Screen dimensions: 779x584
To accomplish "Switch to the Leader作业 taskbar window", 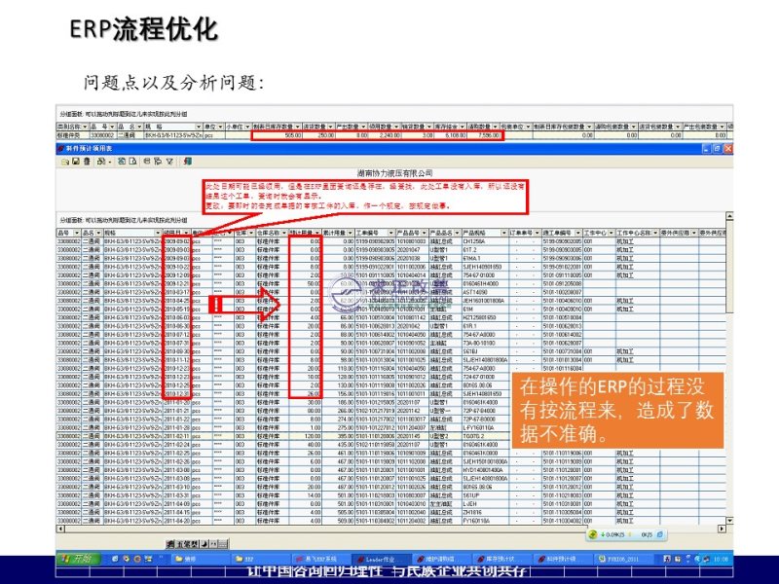I will click(354, 560).
